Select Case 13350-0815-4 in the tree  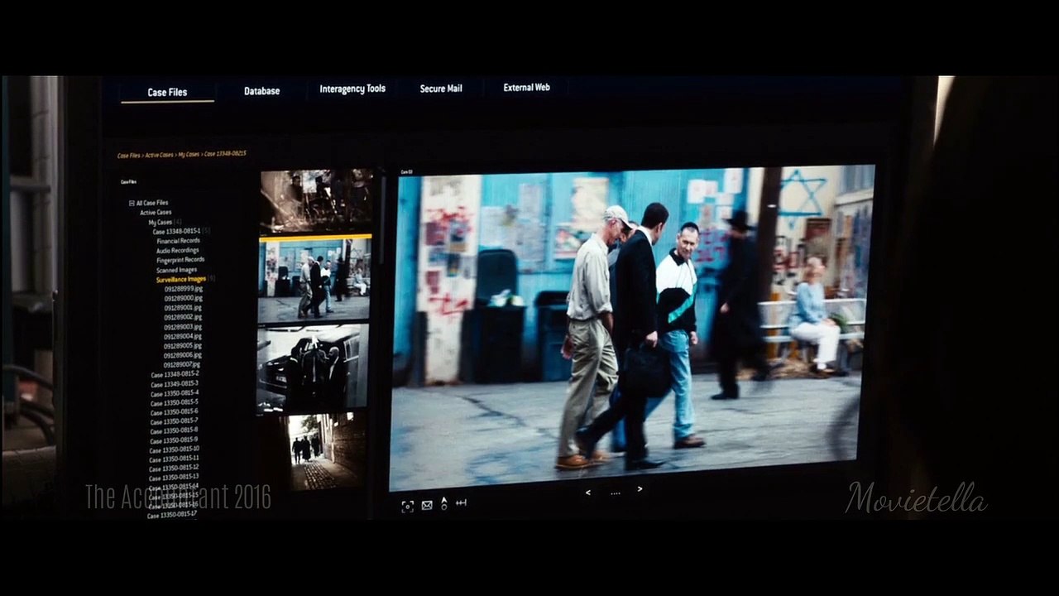(x=175, y=393)
